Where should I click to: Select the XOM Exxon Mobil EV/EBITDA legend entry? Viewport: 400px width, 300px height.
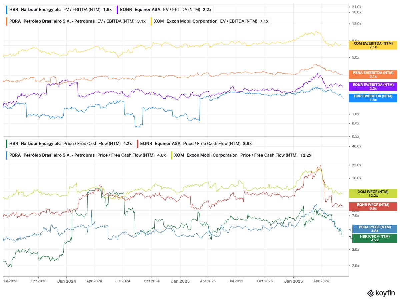click(210, 21)
